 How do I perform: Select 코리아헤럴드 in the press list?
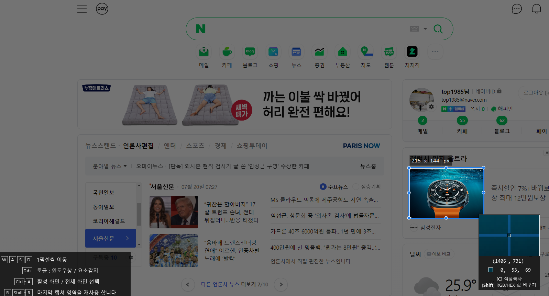coord(109,221)
